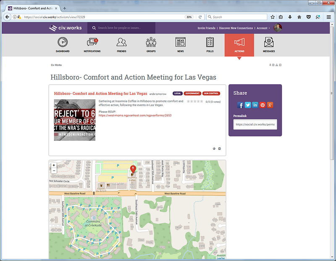Image resolution: width=336 pixels, height=261 pixels.
Task: Open Notifications with the unread badge
Action: coord(92,45)
